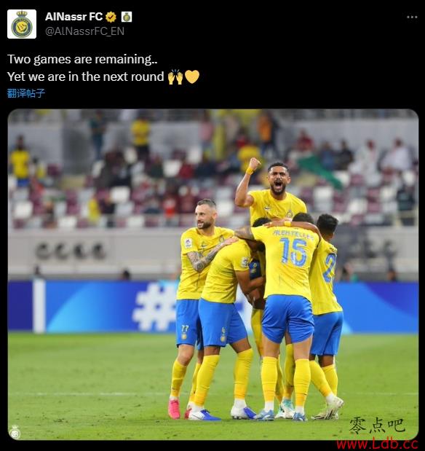Click the gold verified checkmark badge

(111, 17)
